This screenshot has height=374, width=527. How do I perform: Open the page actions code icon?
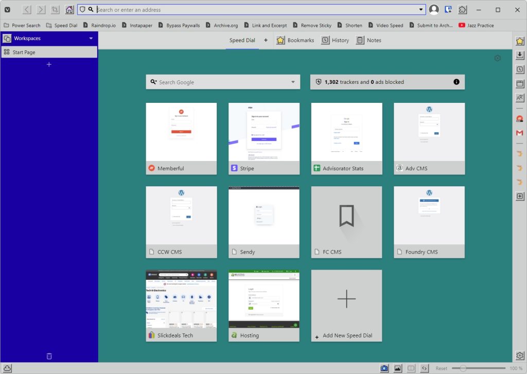(425, 368)
